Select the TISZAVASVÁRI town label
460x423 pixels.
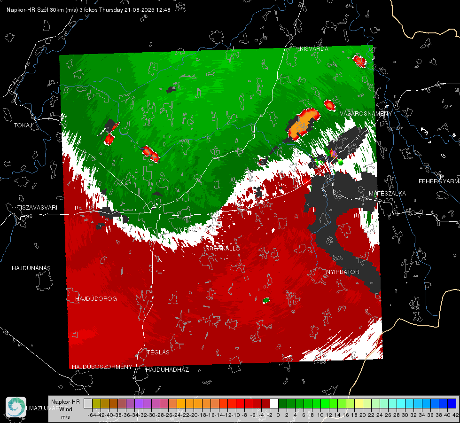click(37, 208)
